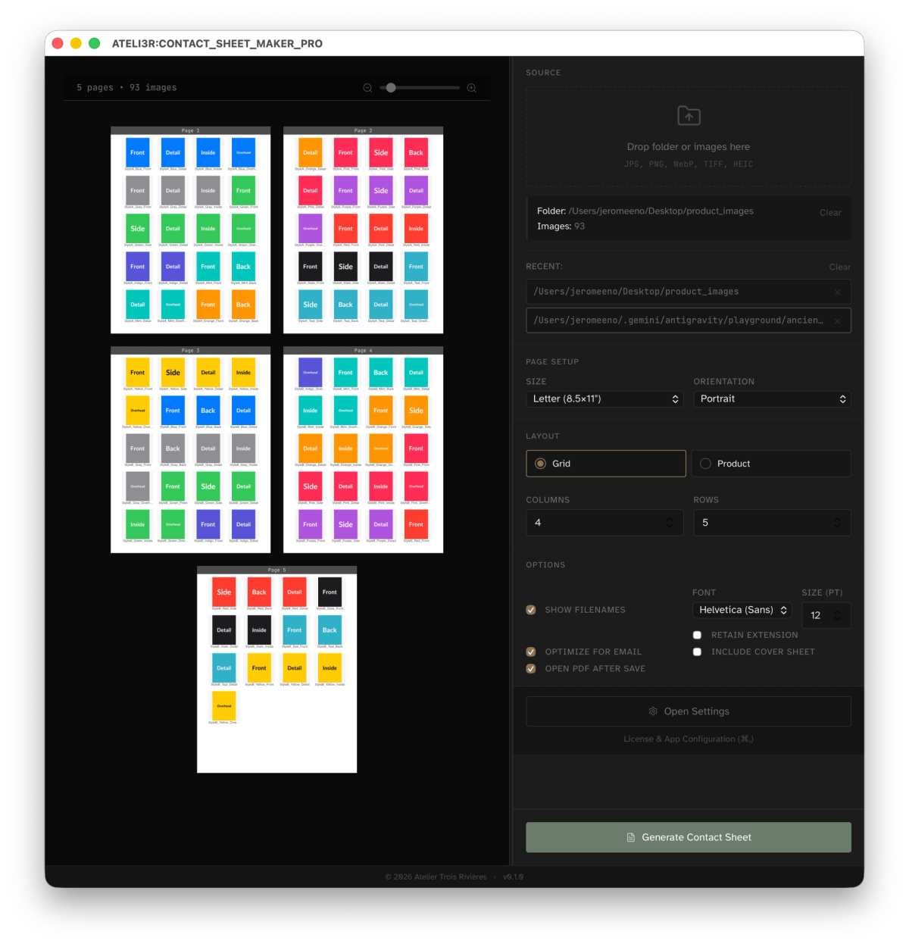Click the stepper arrows on the Columns field
This screenshot has height=947, width=909.
click(x=670, y=522)
